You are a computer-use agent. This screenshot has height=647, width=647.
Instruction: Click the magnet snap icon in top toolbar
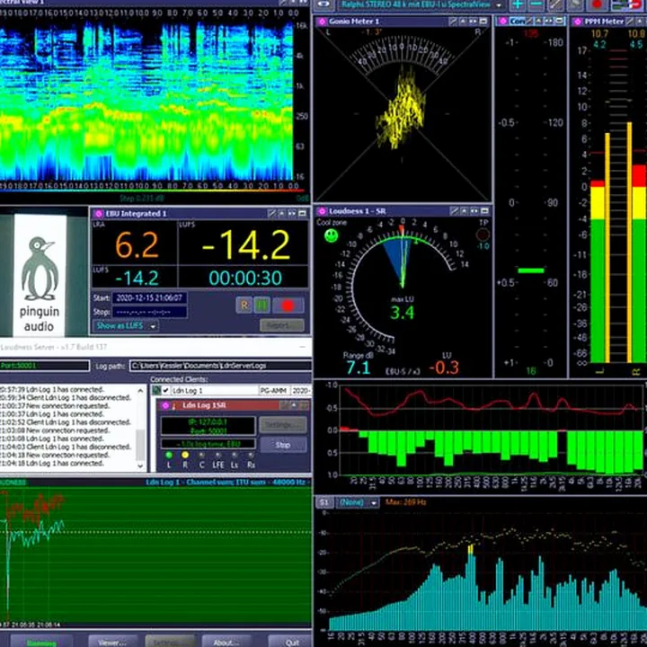(x=627, y=5)
